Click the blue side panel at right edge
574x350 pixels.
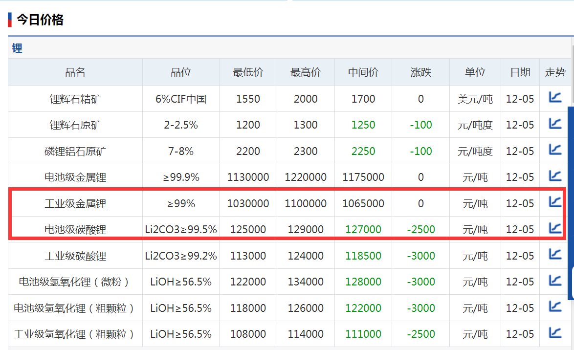[x=571, y=203]
